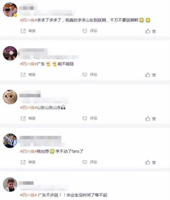Screen dimensions: 170x200
Task: Open #四六级# hashtag in 广东不许延 post
Action: pyautogui.click(x=28, y=195)
